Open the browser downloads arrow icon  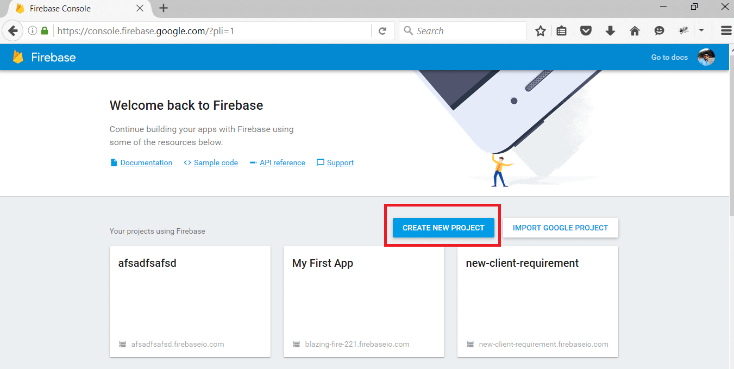pos(610,31)
